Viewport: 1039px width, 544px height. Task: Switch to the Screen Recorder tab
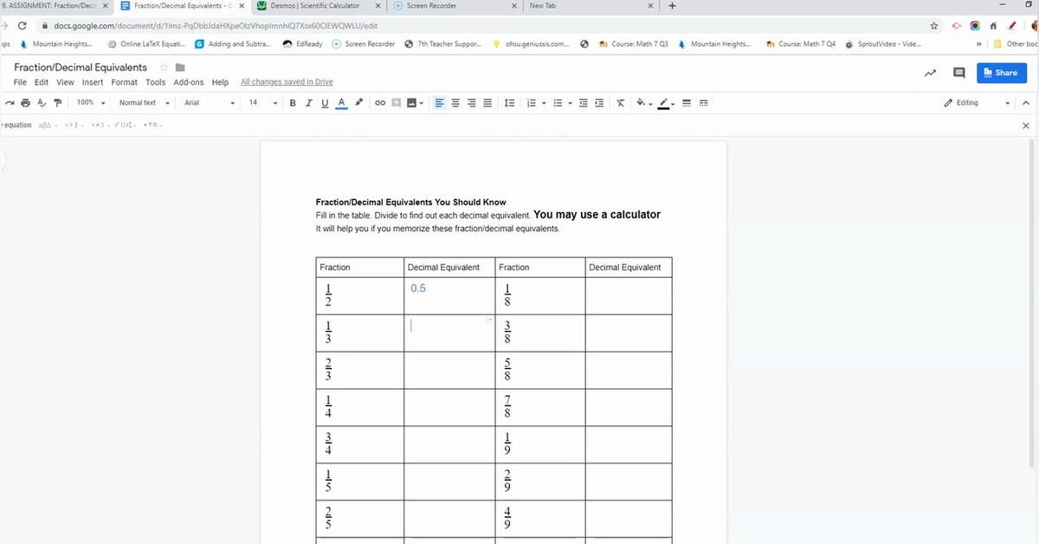tap(431, 6)
